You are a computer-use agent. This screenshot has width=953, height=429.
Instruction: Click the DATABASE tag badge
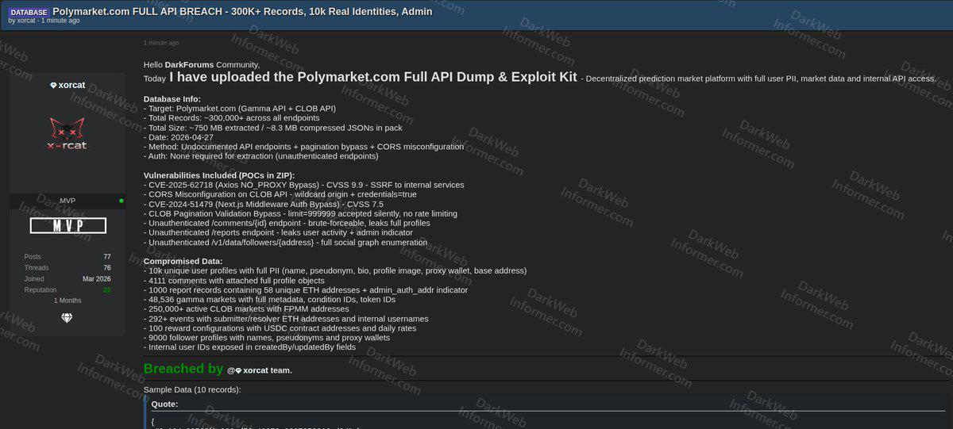click(x=29, y=13)
